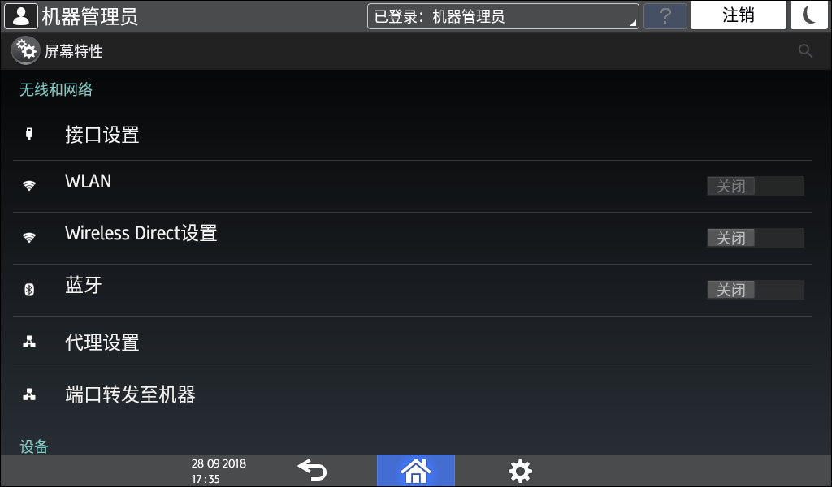
Task: Open the search magnifier icon
Action: point(805,51)
